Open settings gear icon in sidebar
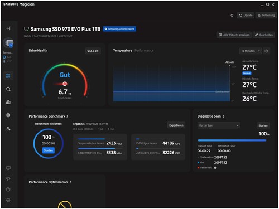The height and width of the screenshot is (209, 279). 8,200
